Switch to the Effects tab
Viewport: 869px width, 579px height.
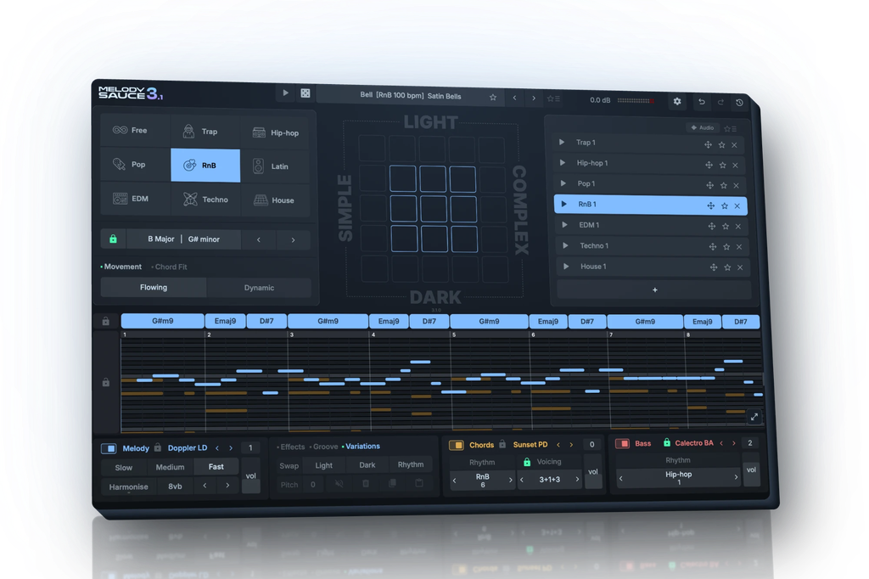292,447
